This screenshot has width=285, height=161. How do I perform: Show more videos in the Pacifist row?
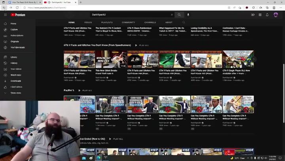pyautogui.click(x=254, y=104)
